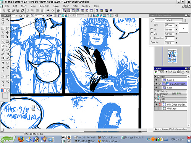Select the Lasso tool
The height and width of the screenshot is (143, 191).
tap(7, 28)
